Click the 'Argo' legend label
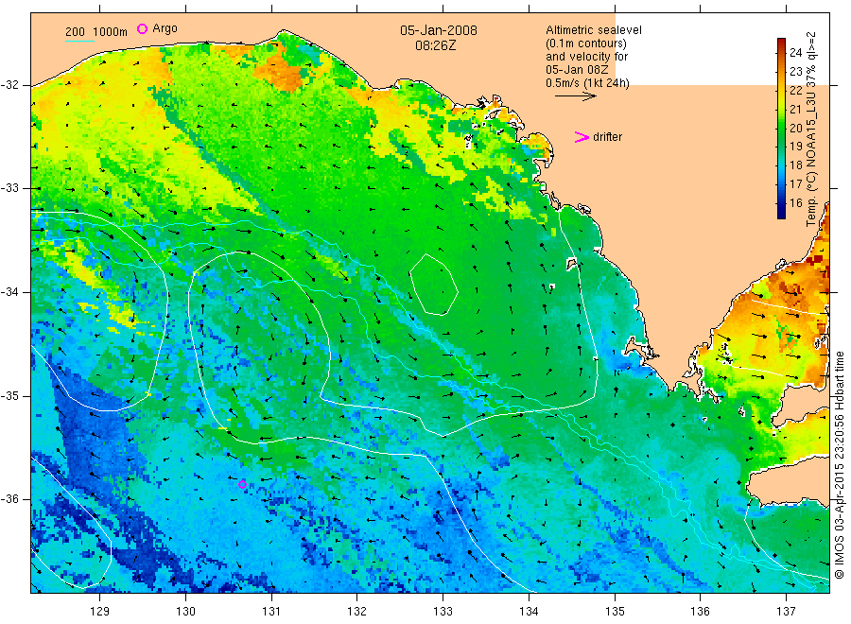 pos(165,28)
